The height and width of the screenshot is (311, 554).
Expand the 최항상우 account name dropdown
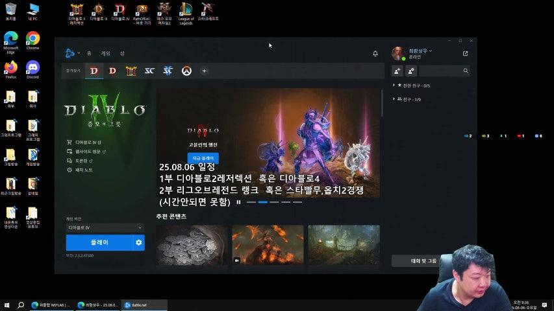pos(420,51)
